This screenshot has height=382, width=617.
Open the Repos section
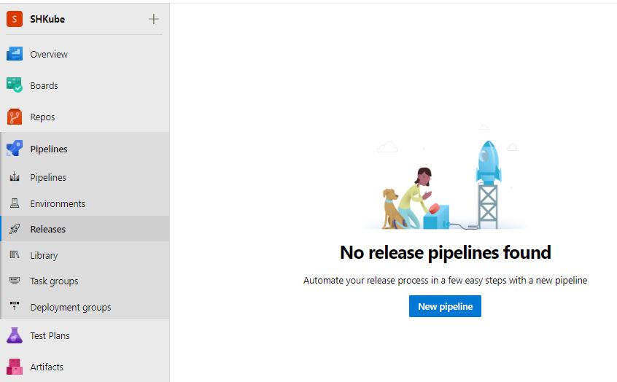42,117
